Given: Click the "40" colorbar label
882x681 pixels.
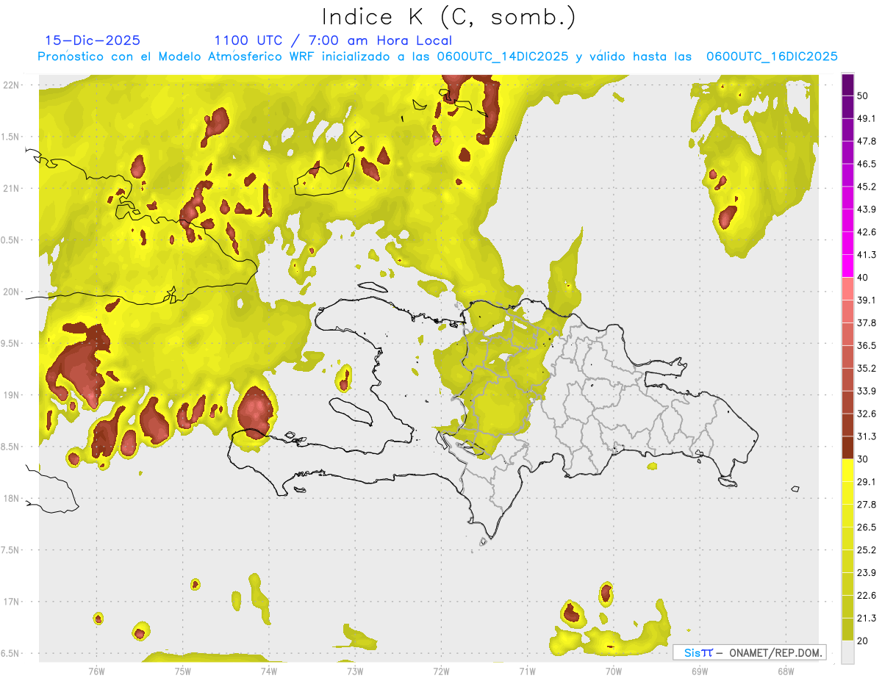Looking at the screenshot, I should [863, 278].
